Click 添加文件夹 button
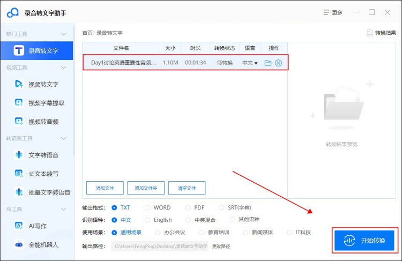402x261 pixels. click(x=146, y=188)
